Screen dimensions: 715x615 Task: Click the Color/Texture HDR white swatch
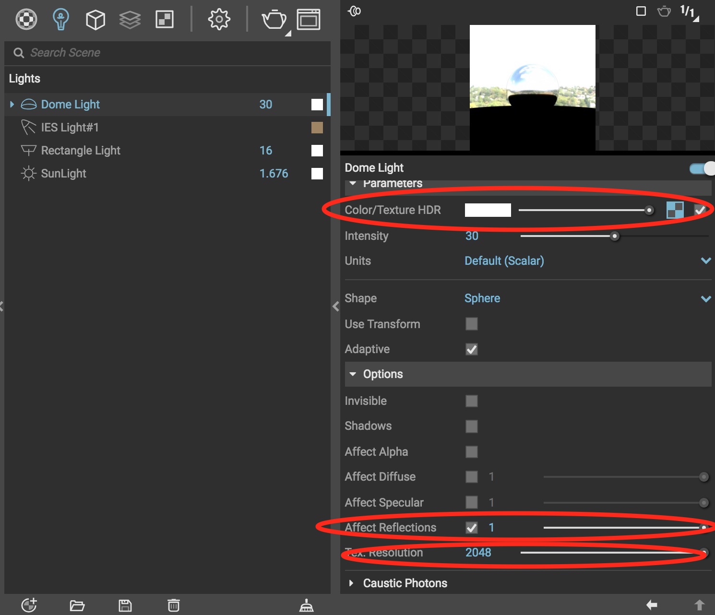point(488,210)
